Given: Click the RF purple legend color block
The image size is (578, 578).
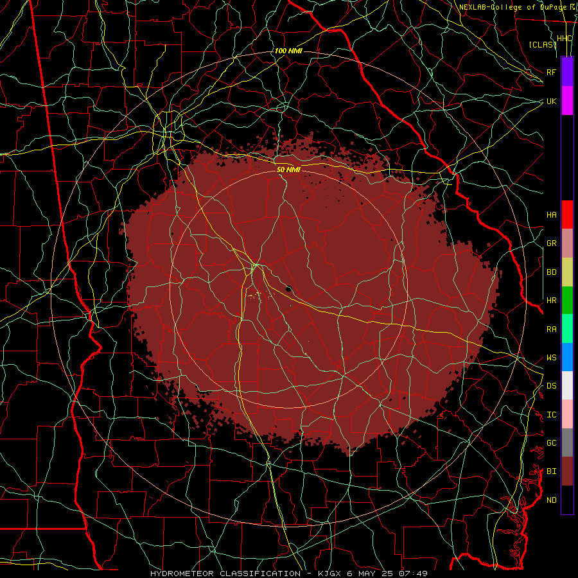Looking at the screenshot, I should (x=567, y=72).
